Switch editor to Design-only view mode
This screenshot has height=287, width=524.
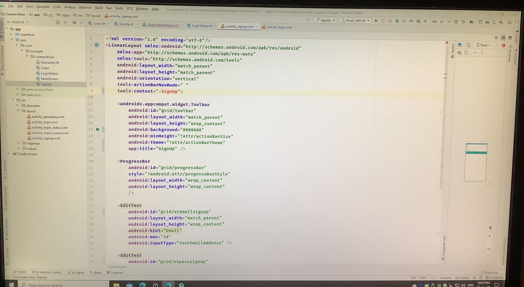click(510, 38)
